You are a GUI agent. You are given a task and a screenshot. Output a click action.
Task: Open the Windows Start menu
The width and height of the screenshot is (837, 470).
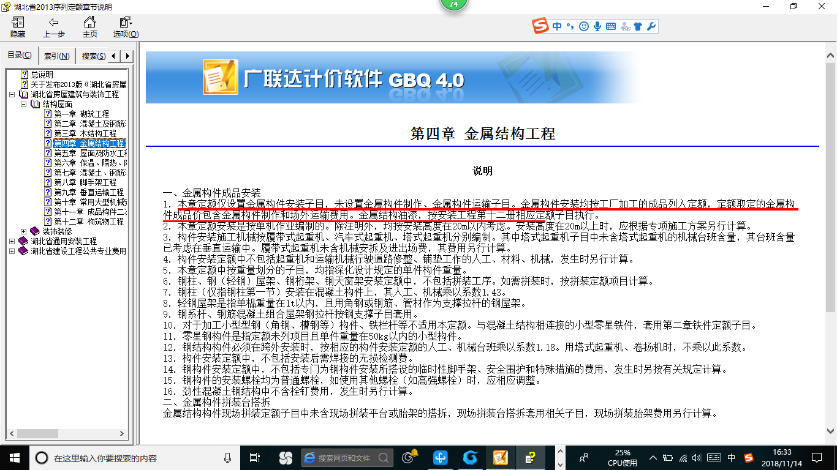(x=14, y=457)
